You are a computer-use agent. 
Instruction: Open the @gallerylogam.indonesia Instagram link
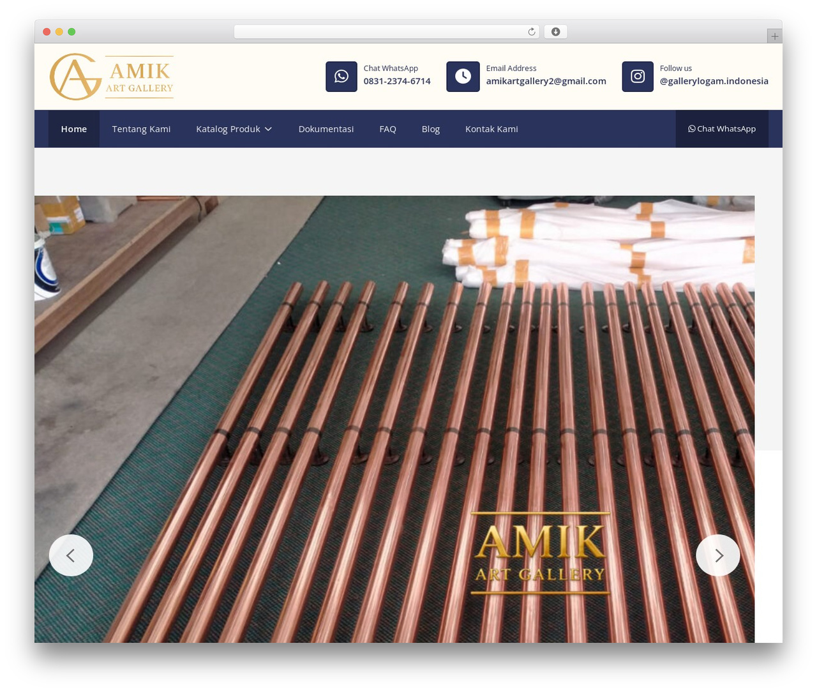pos(714,81)
